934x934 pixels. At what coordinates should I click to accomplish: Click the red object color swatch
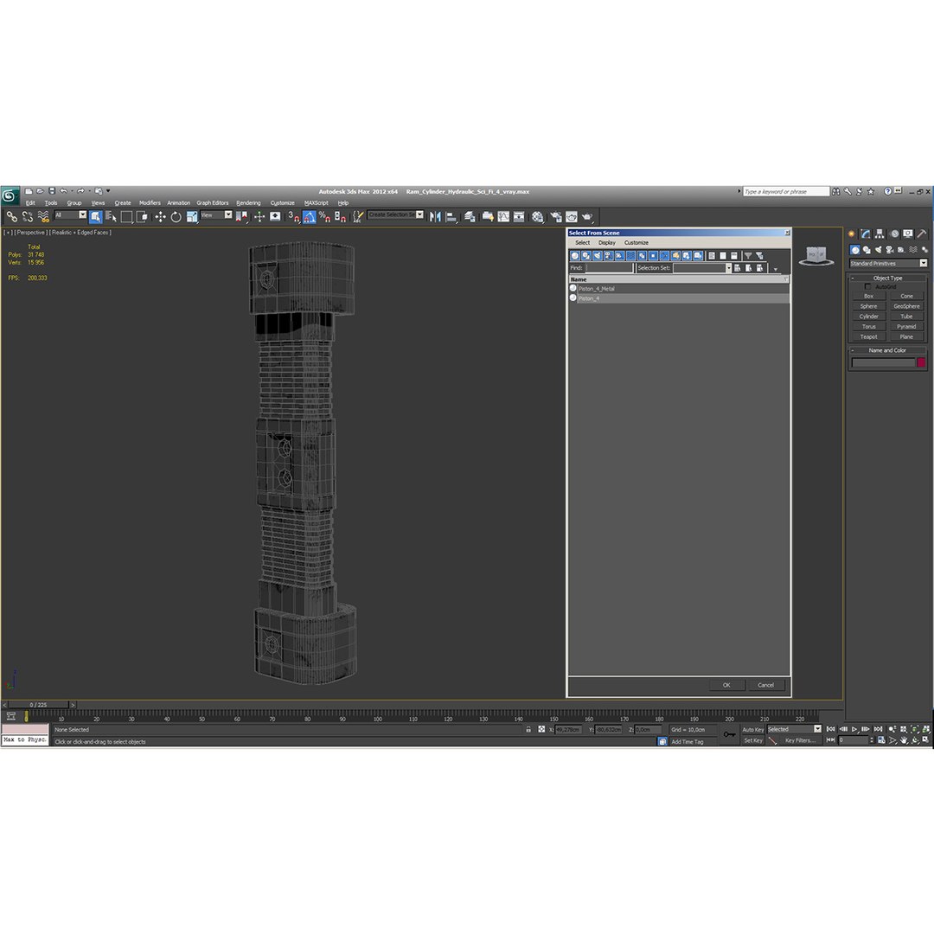click(922, 362)
